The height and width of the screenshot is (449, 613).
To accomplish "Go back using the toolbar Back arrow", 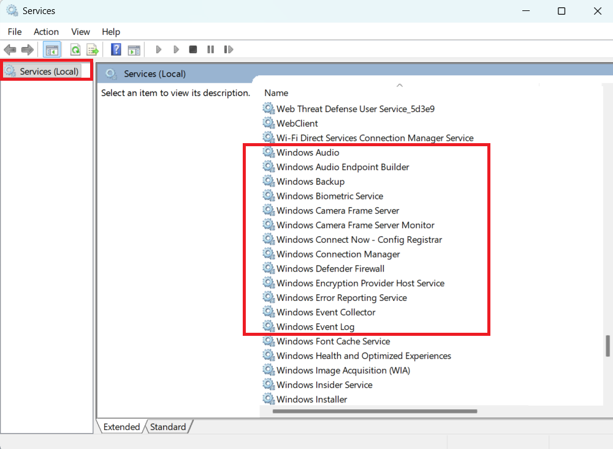I will tap(10, 50).
